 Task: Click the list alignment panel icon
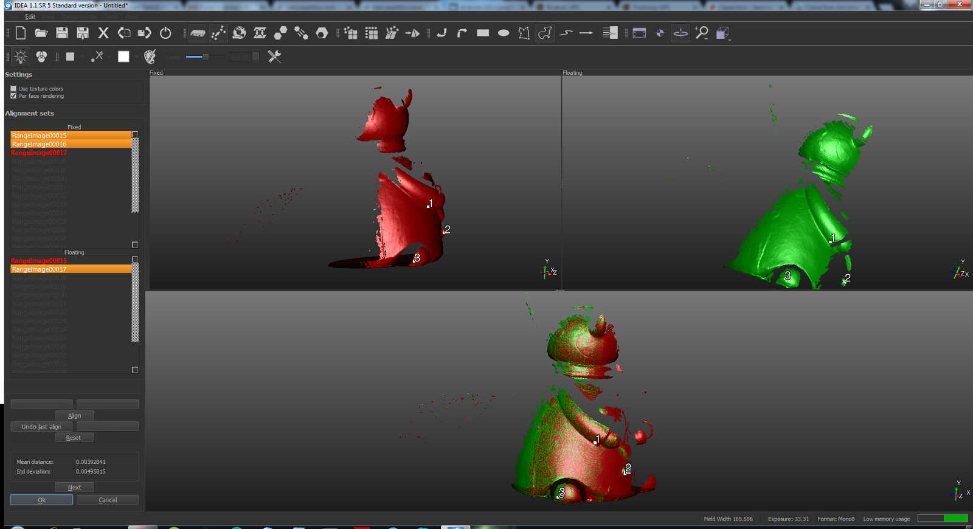click(x=611, y=33)
